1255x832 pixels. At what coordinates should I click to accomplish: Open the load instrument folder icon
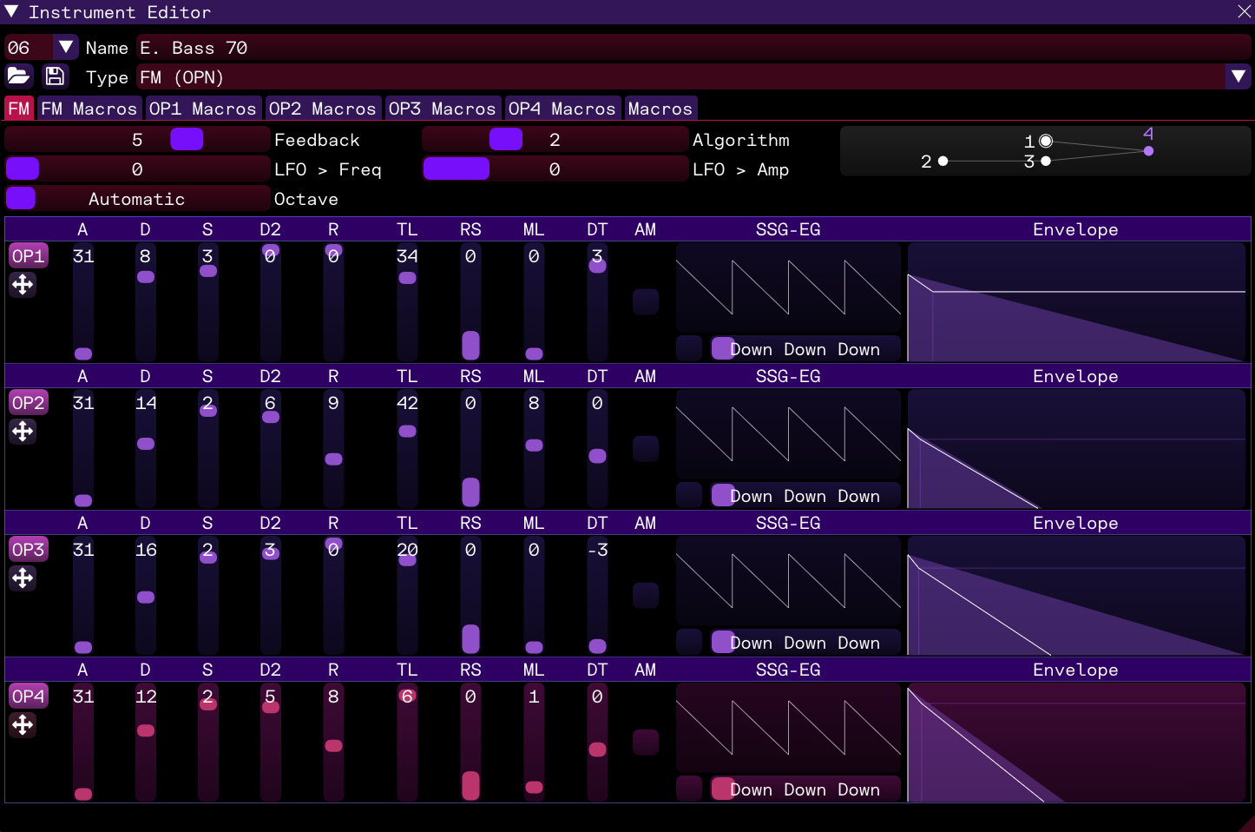tap(19, 76)
